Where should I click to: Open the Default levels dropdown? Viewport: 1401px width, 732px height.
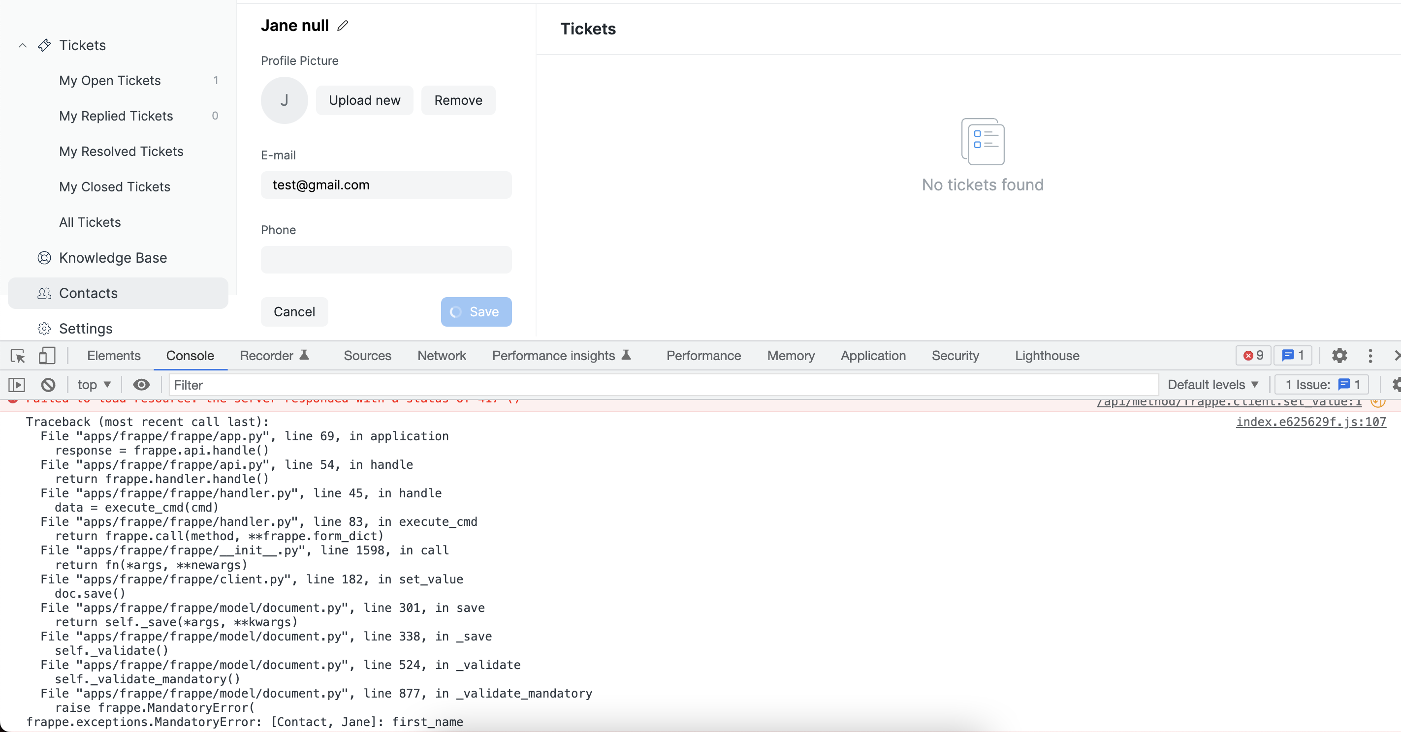(x=1213, y=385)
